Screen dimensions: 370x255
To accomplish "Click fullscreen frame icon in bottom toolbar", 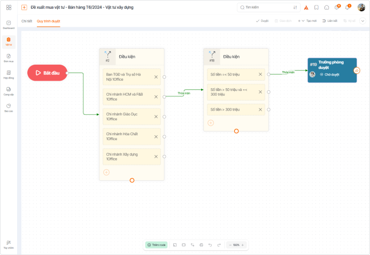I will click(x=183, y=245).
